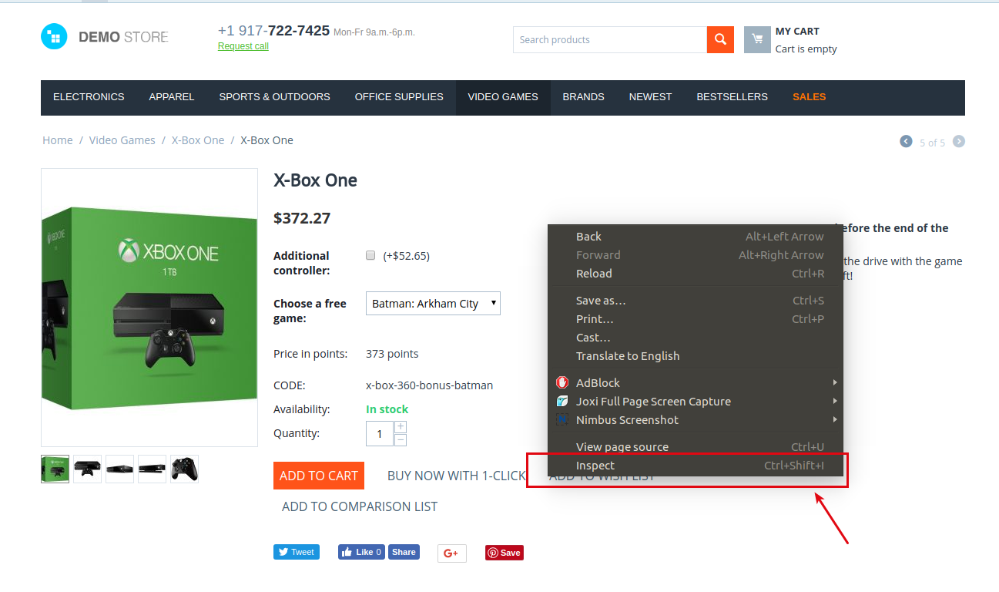The height and width of the screenshot is (592, 999).
Task: Select the fourth product thumbnail
Action: click(x=153, y=469)
